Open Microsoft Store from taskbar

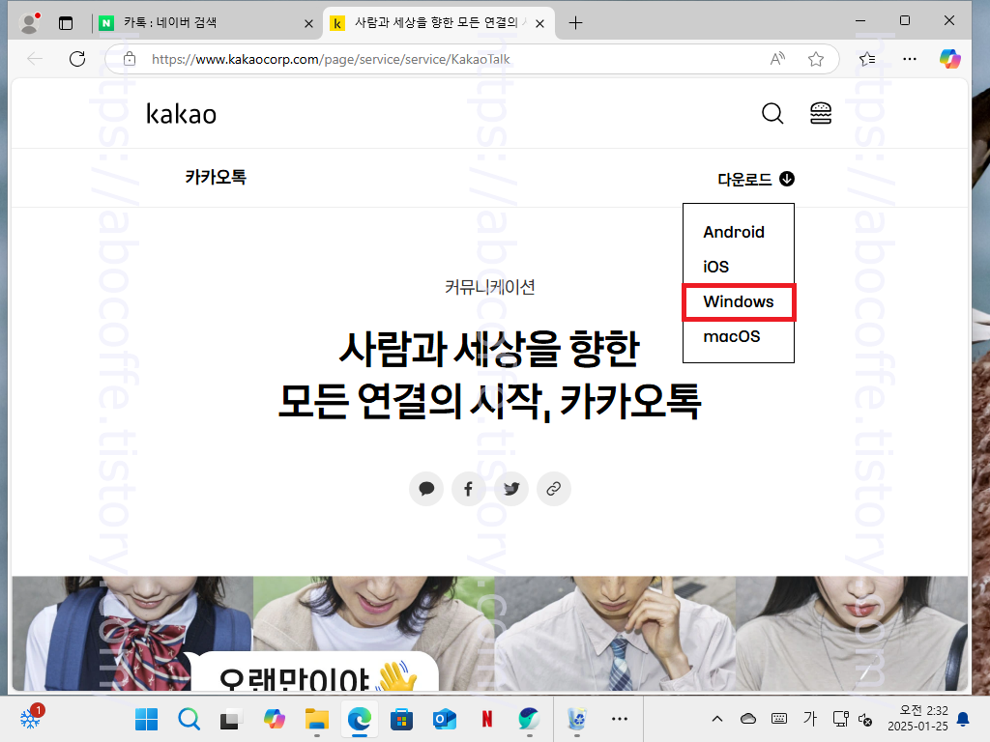(401, 719)
